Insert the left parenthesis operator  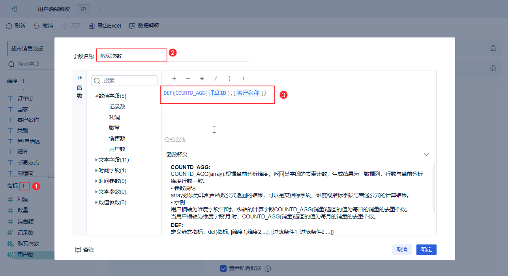229,78
